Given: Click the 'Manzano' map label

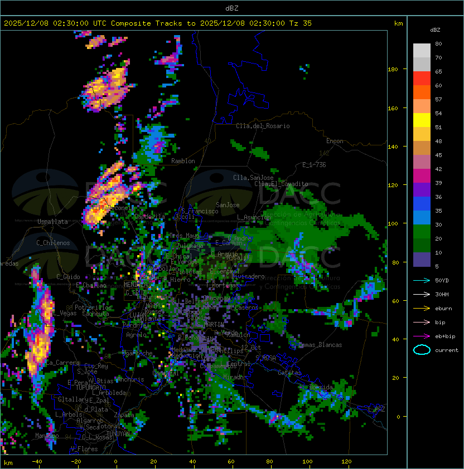Looking at the screenshot, I should click(x=47, y=436).
